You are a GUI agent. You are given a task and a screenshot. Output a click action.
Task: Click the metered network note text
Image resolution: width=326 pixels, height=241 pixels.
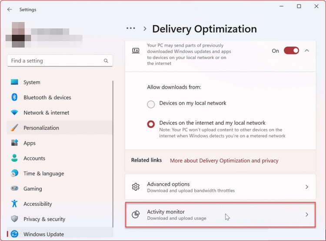pos(222,132)
